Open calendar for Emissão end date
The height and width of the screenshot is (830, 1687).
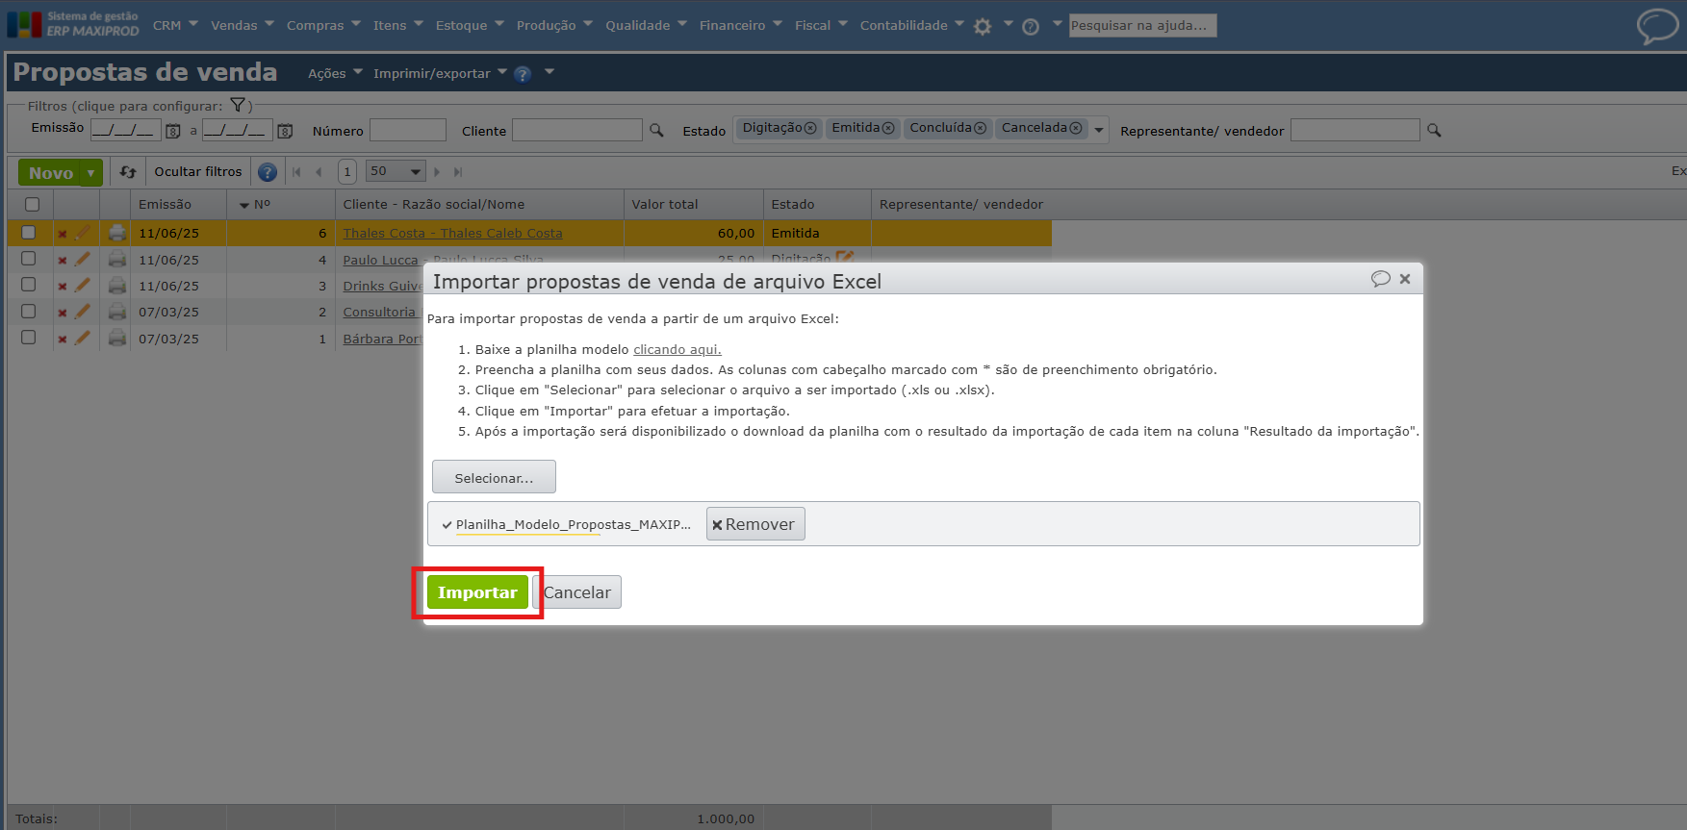click(x=285, y=131)
